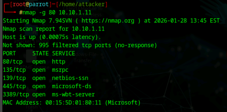
Task: Click the /home/attacker path in the prompt
Action: (82, 4)
